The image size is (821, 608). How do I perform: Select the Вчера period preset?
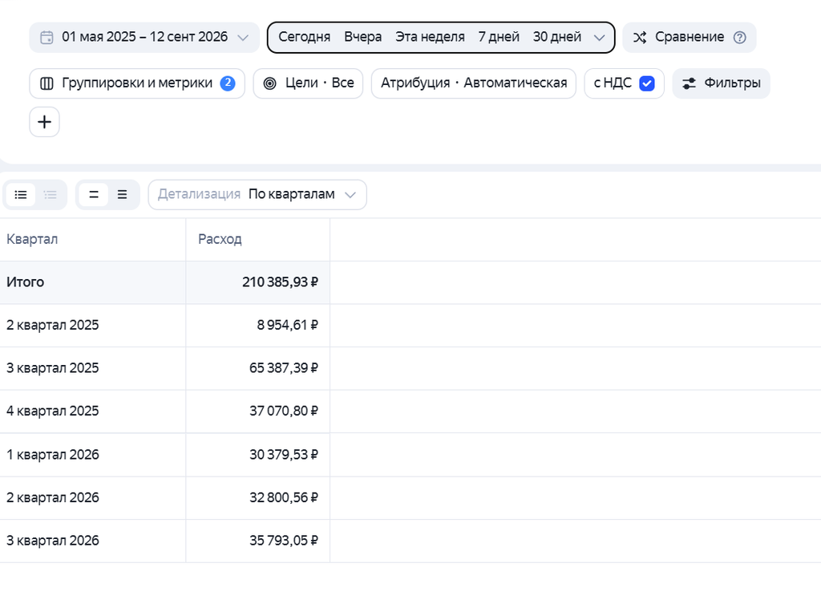tap(362, 37)
